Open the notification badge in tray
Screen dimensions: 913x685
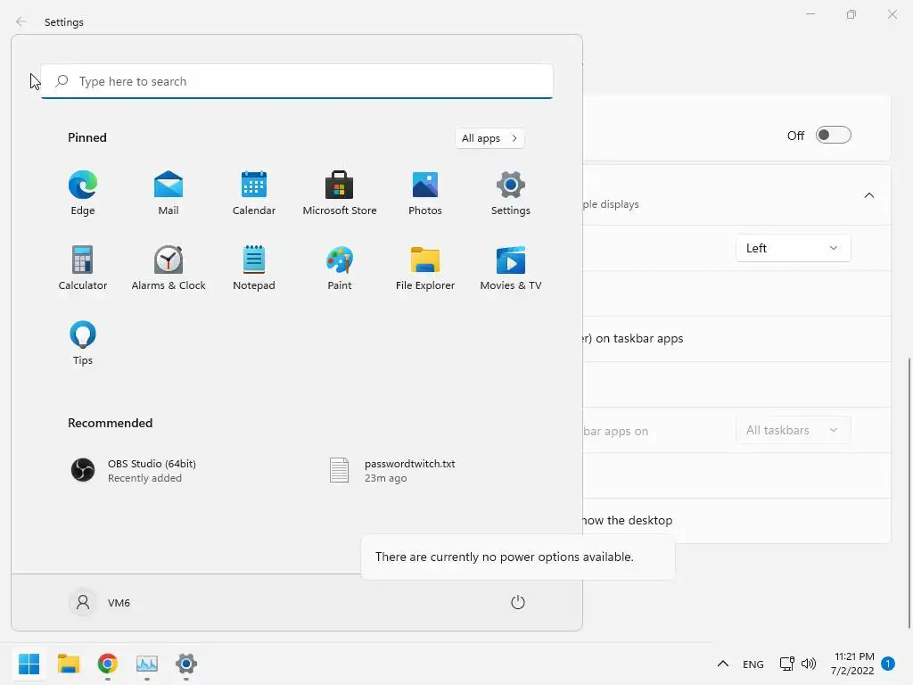[x=887, y=664]
